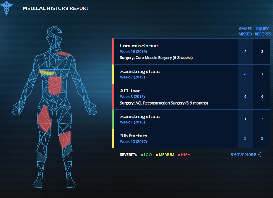Click the green Low severity dot
Viewport: 273px width, 198px height.
[x=142, y=155]
